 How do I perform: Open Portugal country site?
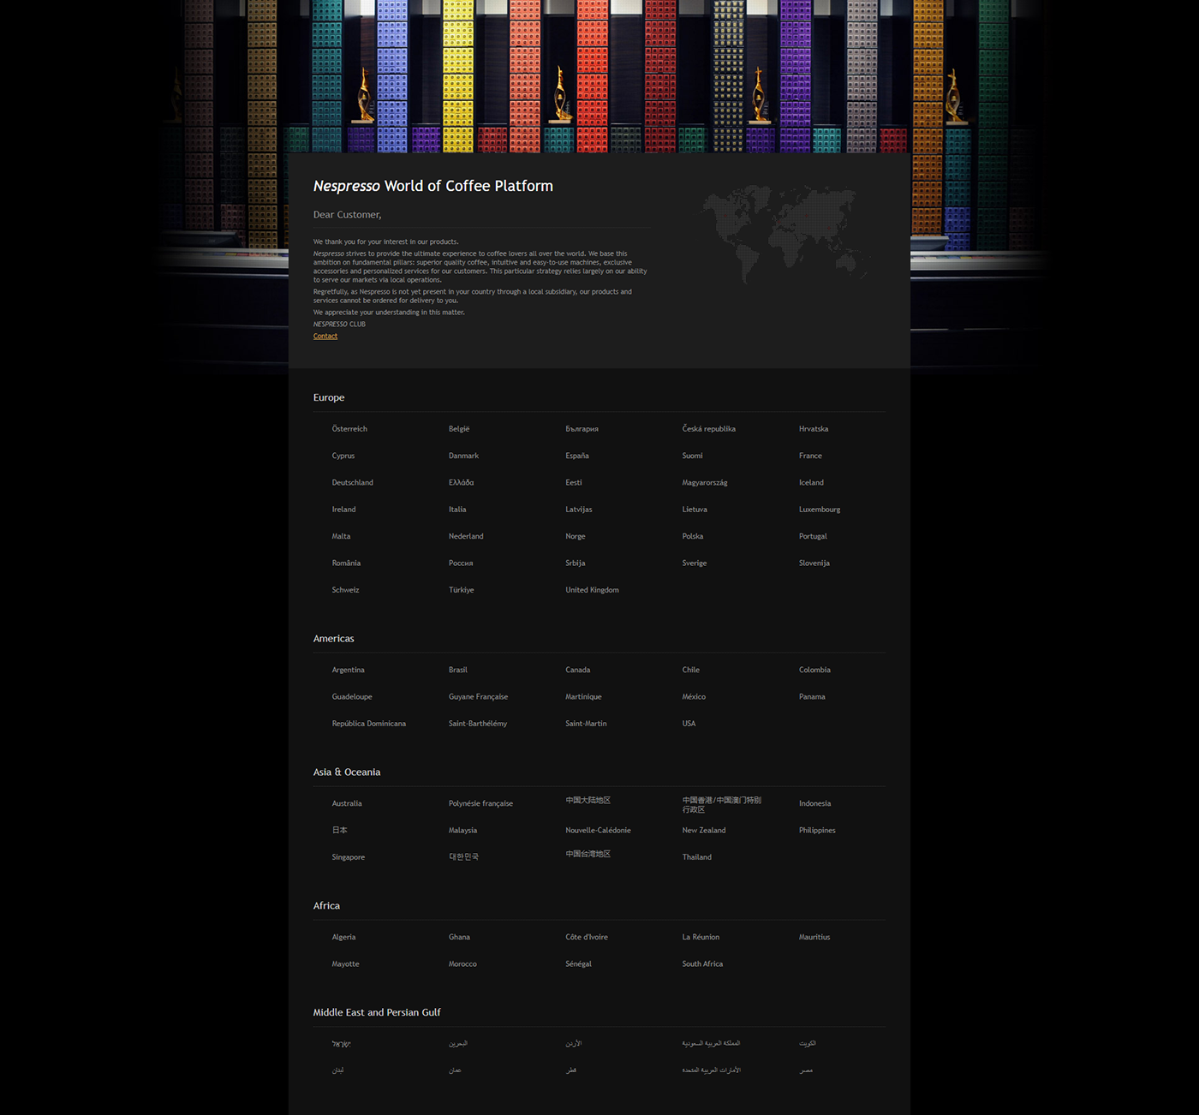coord(813,536)
